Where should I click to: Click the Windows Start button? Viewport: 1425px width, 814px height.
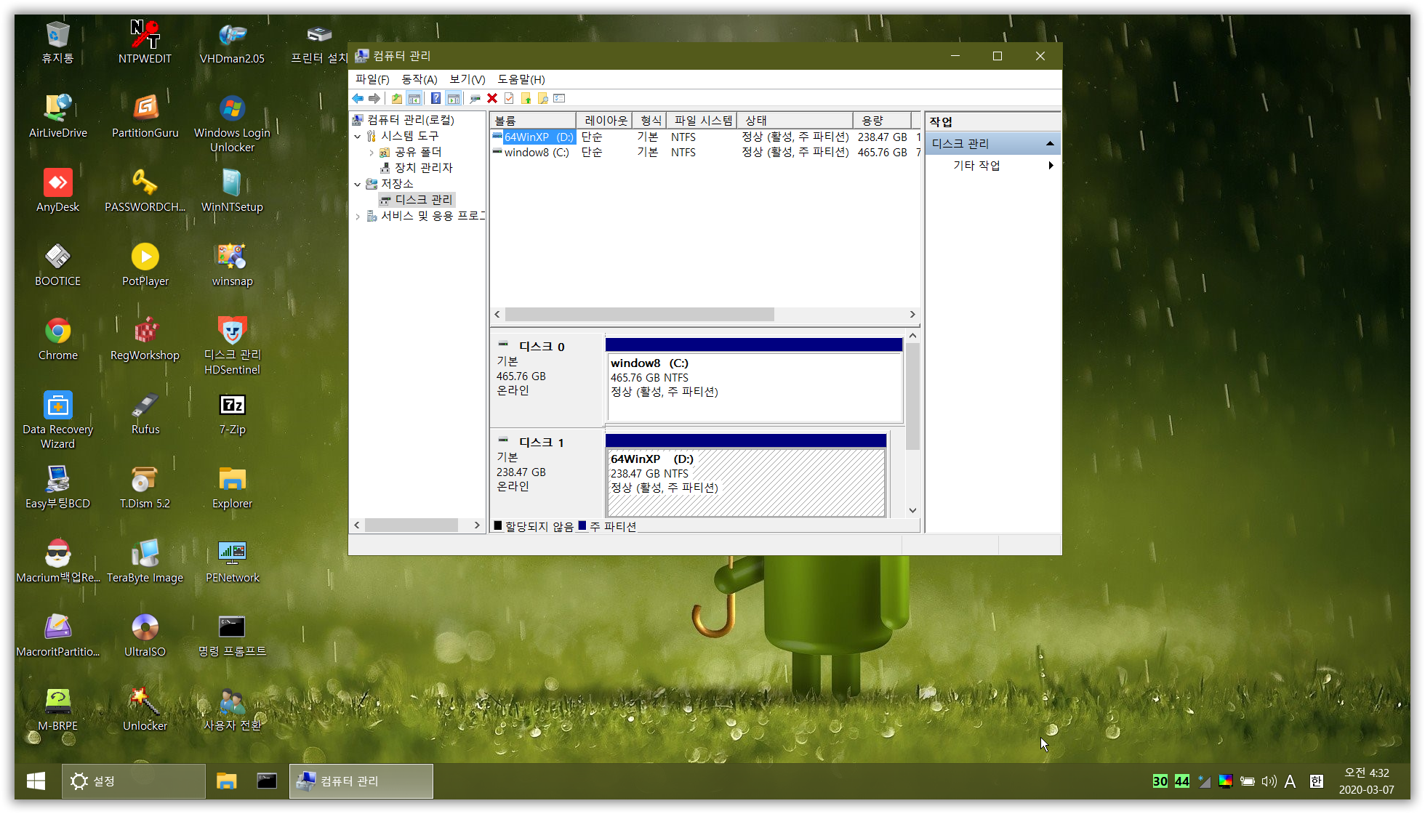coord(36,781)
